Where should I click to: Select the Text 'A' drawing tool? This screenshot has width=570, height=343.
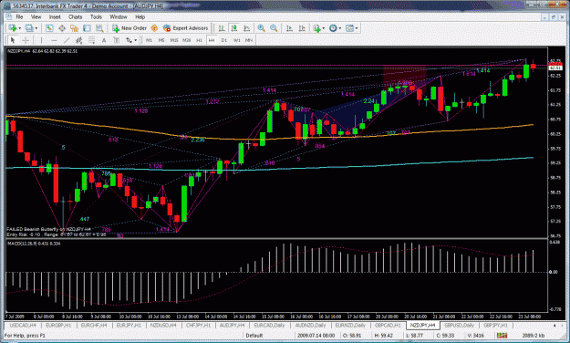104,40
